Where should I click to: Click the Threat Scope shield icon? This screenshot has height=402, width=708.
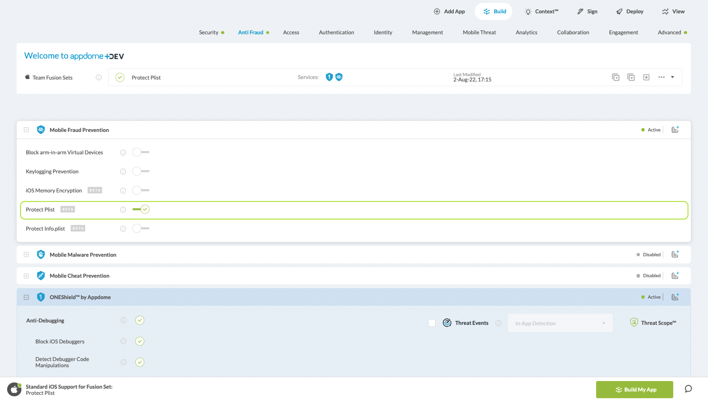634,322
